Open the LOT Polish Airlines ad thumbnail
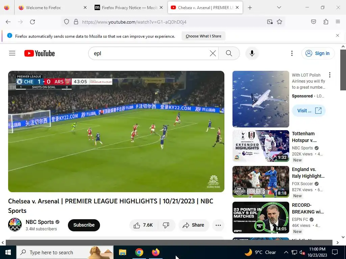The width and height of the screenshot is (346, 259). click(x=261, y=99)
